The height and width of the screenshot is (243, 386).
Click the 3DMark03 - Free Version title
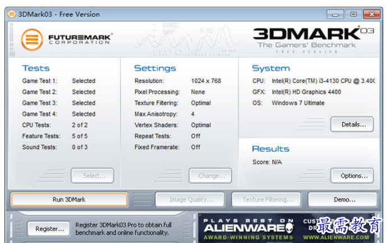59,14
